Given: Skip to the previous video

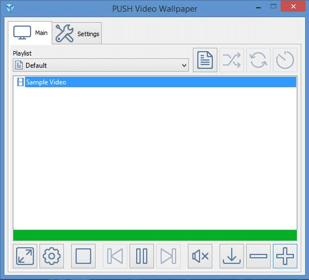Looking at the screenshot, I should coord(115,256).
